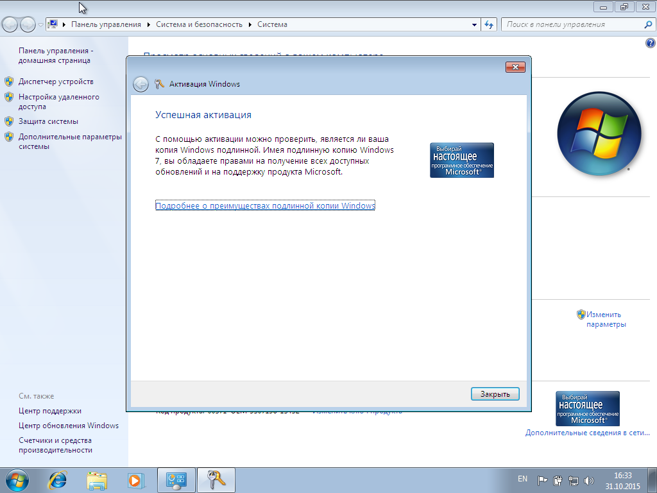Click power plug icon in system tray
This screenshot has height=493, width=657.
(x=558, y=480)
